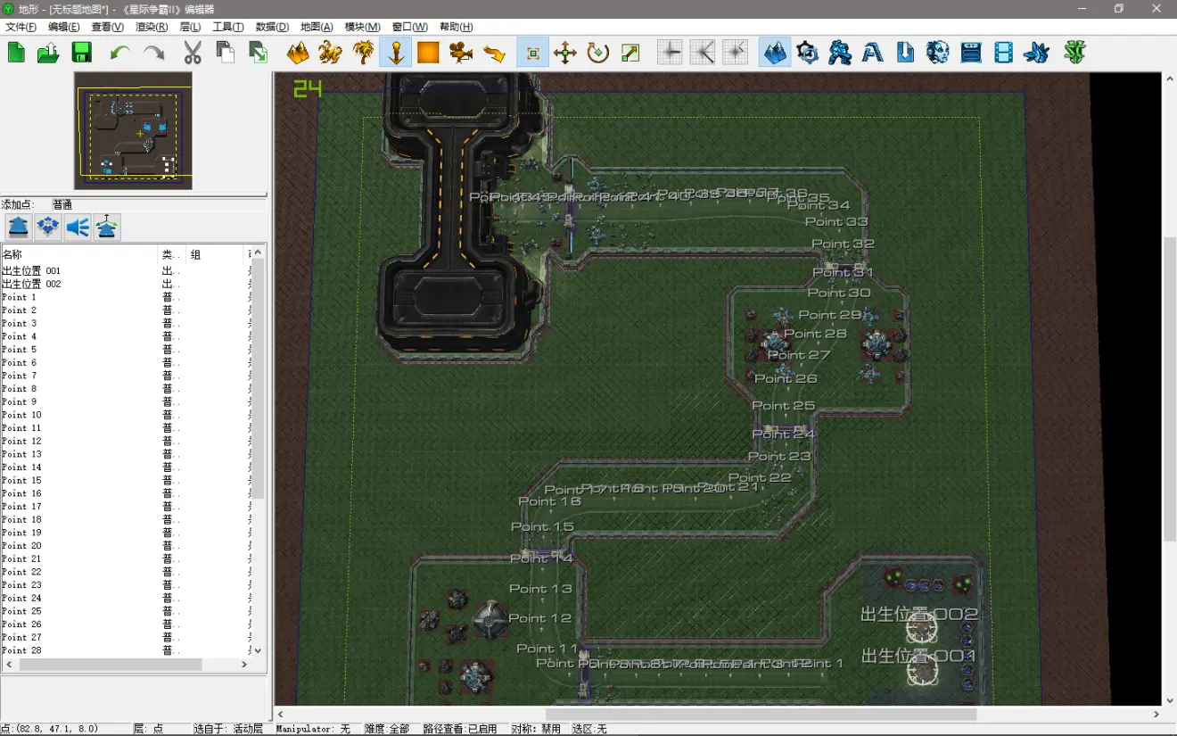This screenshot has height=736, width=1177.
Task: Select the Cameras layer camera icon
Action: coord(461,53)
